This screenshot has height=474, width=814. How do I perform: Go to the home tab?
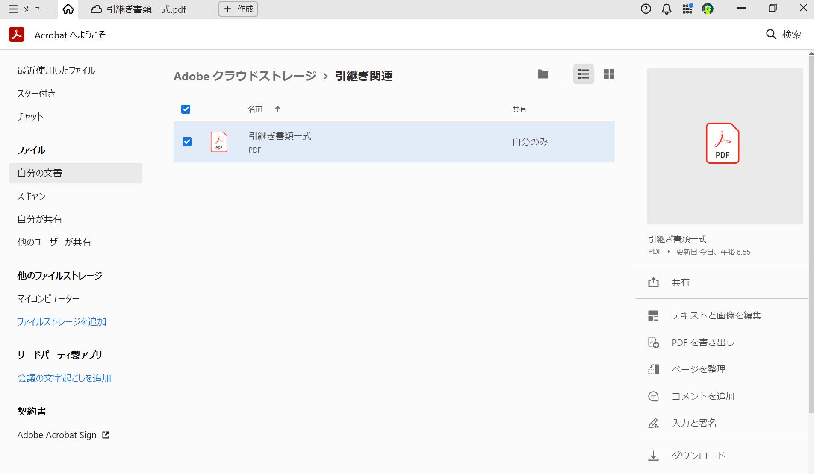point(68,9)
